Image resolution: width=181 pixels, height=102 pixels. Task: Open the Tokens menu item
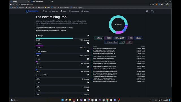click(63, 11)
